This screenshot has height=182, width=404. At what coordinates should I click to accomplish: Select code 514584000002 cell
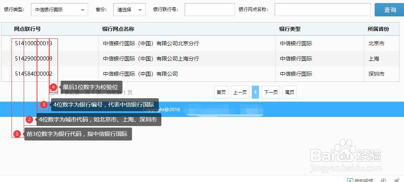(34, 74)
